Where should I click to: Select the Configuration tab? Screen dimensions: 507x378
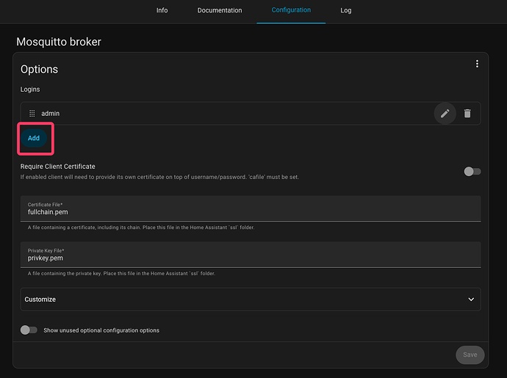coord(291,11)
